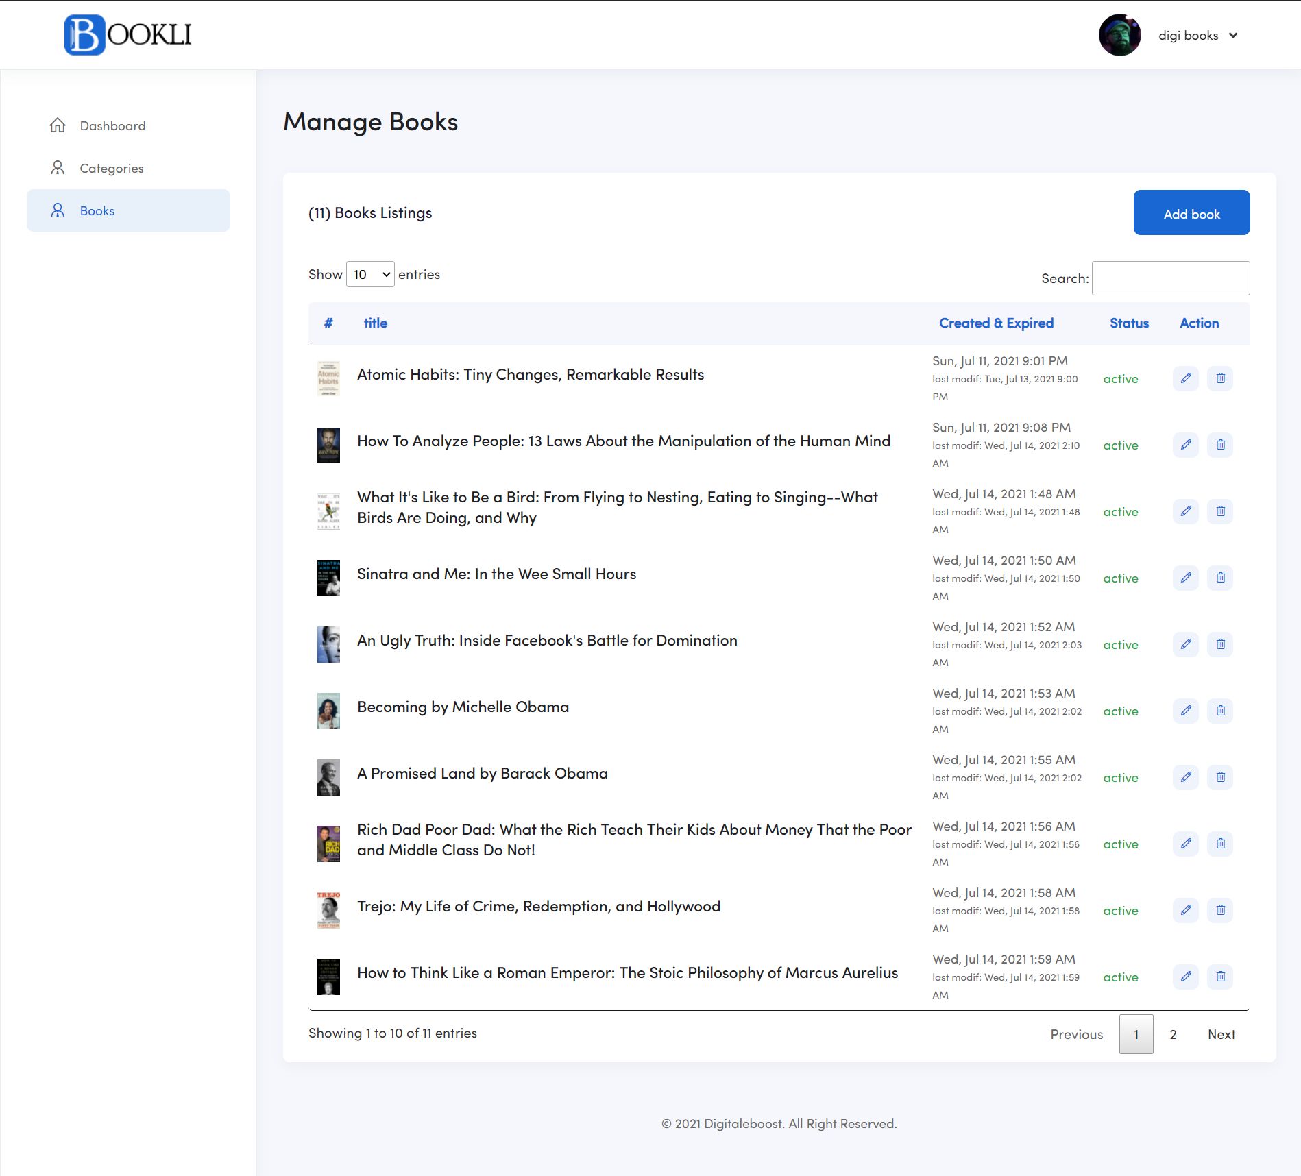Click the Bookli logo

pyautogui.click(x=128, y=35)
